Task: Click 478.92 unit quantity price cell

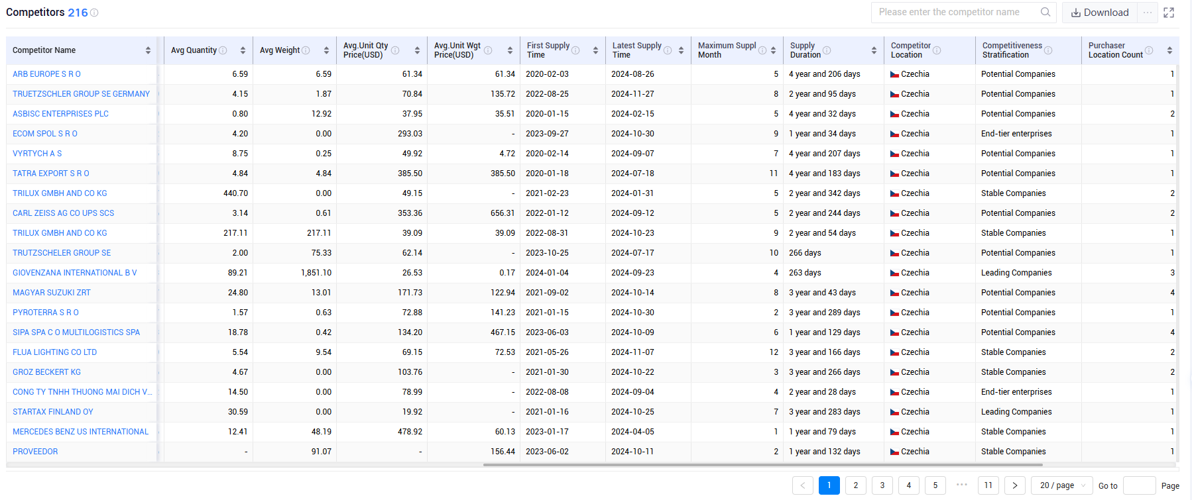Action: pos(410,432)
